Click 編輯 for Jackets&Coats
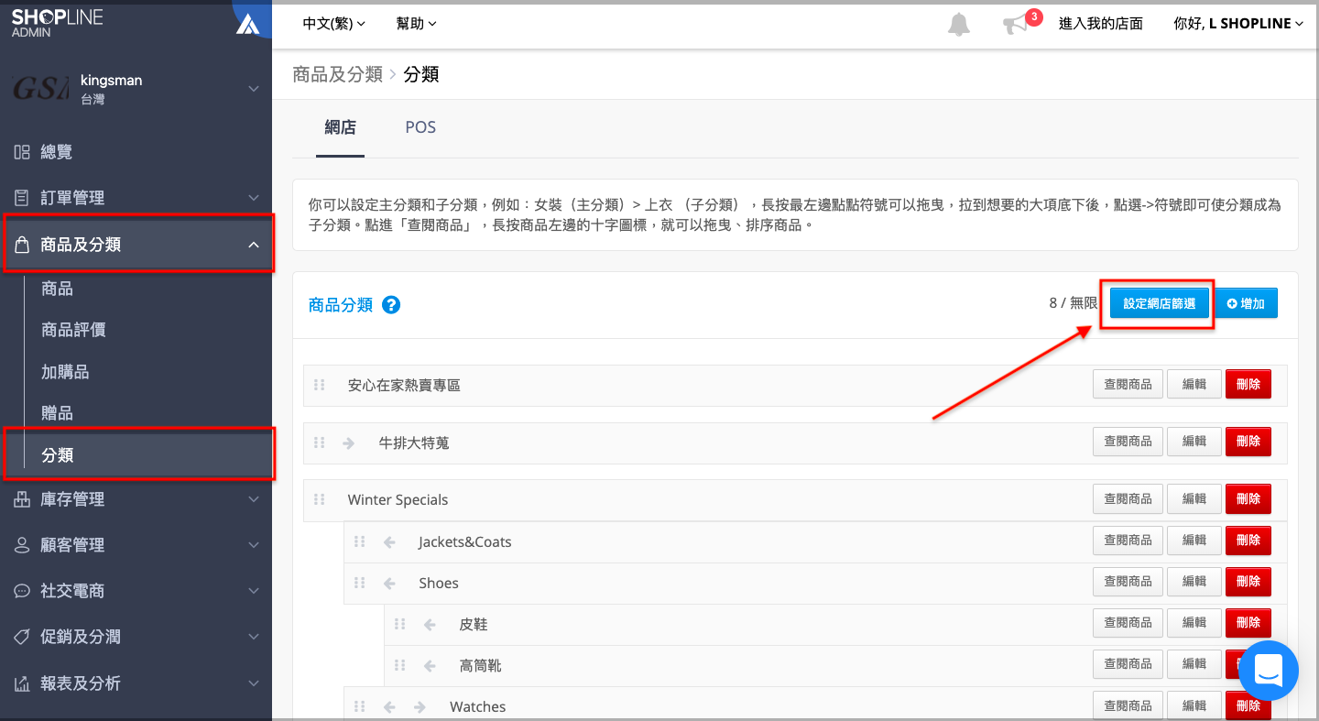1319x721 pixels. click(x=1194, y=541)
